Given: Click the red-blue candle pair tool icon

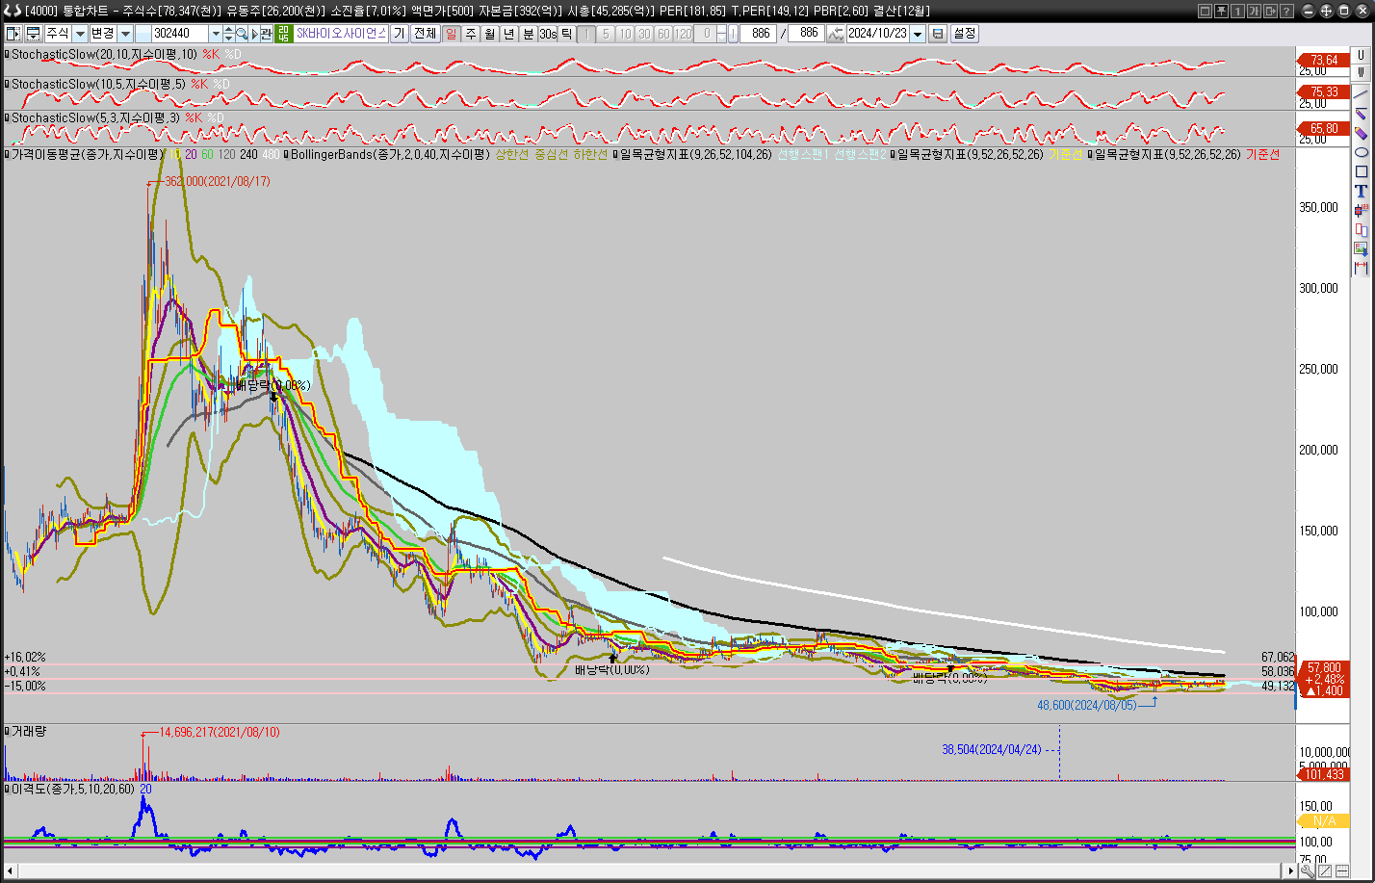Looking at the screenshot, I should pos(1361,229).
